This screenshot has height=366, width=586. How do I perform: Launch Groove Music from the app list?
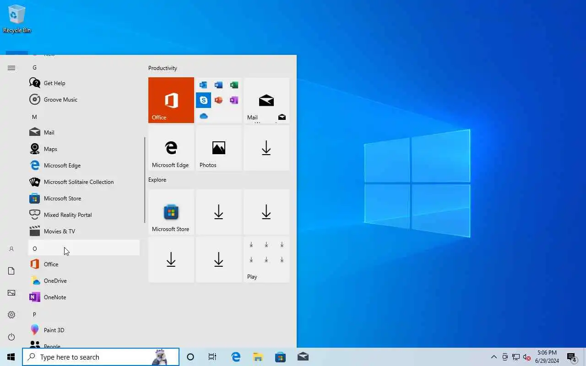pos(84,99)
